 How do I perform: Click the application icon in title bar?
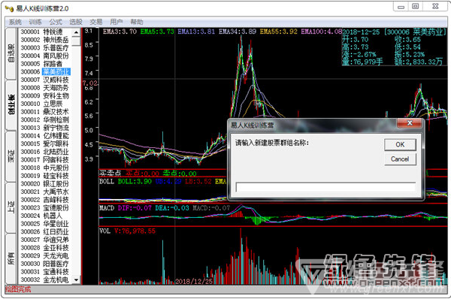coord(9,8)
